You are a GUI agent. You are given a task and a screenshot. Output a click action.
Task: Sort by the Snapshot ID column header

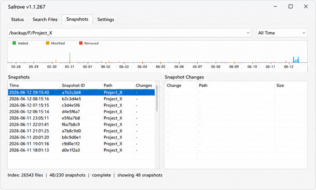81,86
